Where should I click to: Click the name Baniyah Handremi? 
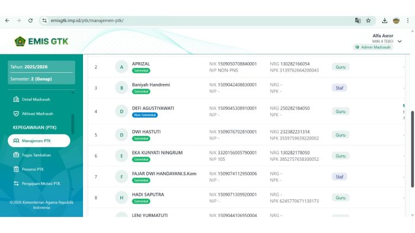point(151,85)
